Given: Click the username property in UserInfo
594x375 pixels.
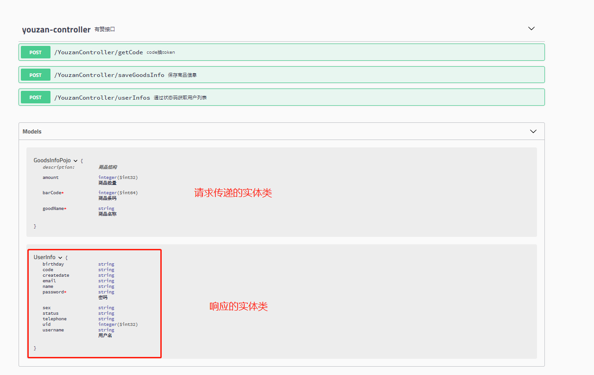Looking at the screenshot, I should (53, 330).
